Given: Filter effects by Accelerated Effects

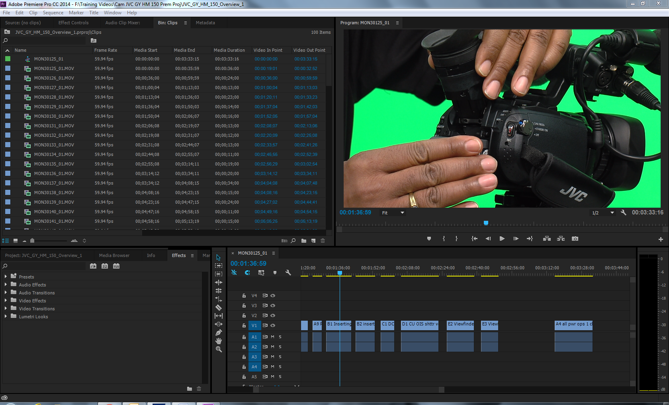Looking at the screenshot, I should (x=93, y=266).
